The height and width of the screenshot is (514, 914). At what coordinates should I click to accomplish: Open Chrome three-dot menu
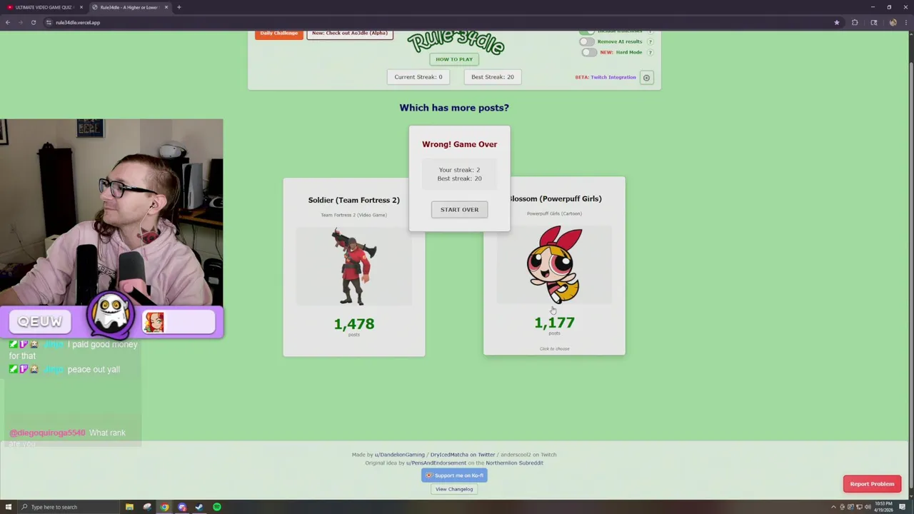pyautogui.click(x=905, y=22)
